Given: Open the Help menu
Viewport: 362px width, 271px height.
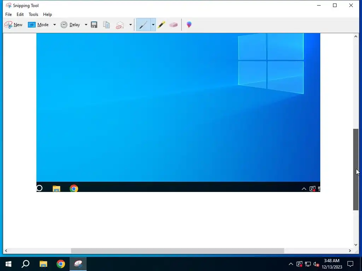Looking at the screenshot, I should (48, 14).
